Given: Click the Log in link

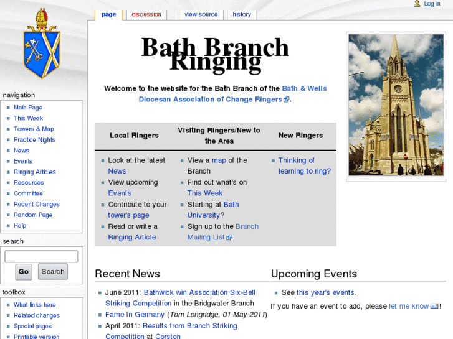Looking at the screenshot, I should tap(432, 4).
